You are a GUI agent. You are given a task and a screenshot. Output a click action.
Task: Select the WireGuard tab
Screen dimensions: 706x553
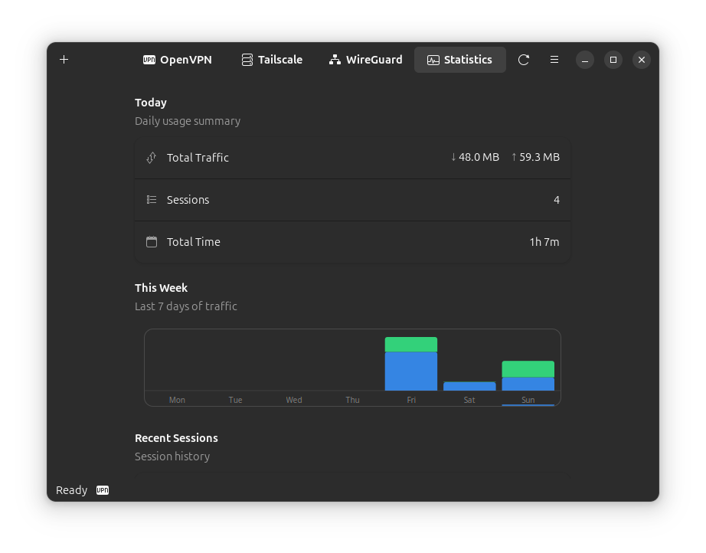click(365, 59)
